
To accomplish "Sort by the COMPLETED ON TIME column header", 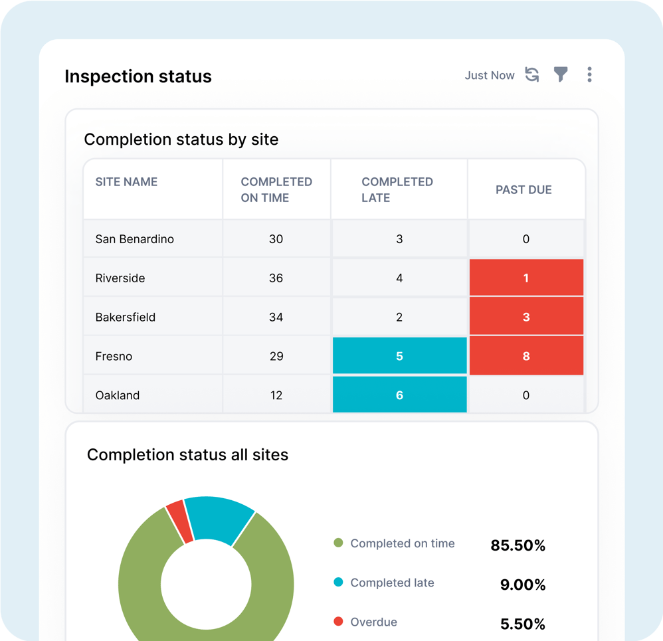I will [276, 189].
